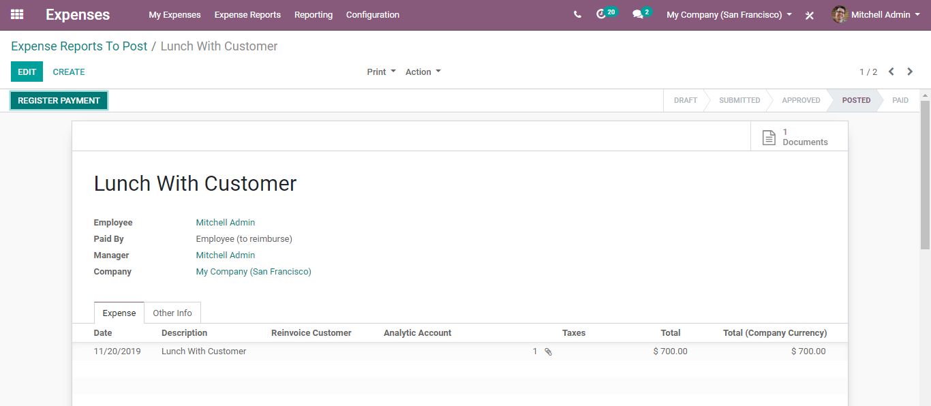Click the vertical scrollbar

pyautogui.click(x=925, y=174)
